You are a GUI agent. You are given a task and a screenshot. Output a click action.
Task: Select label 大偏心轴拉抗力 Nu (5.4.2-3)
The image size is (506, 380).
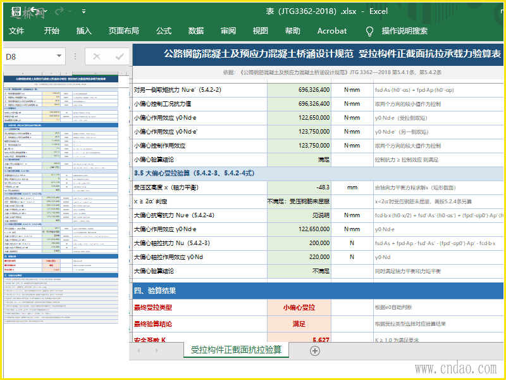[200, 243]
